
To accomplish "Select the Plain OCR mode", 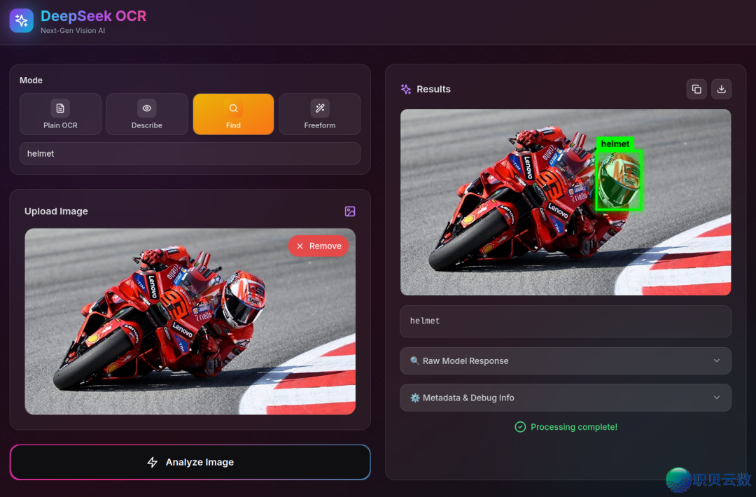I will click(x=60, y=114).
